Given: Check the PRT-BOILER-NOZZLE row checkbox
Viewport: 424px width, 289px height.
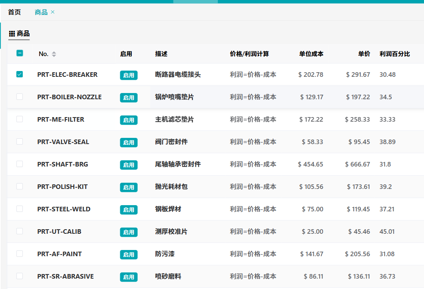Looking at the screenshot, I should [x=20, y=97].
